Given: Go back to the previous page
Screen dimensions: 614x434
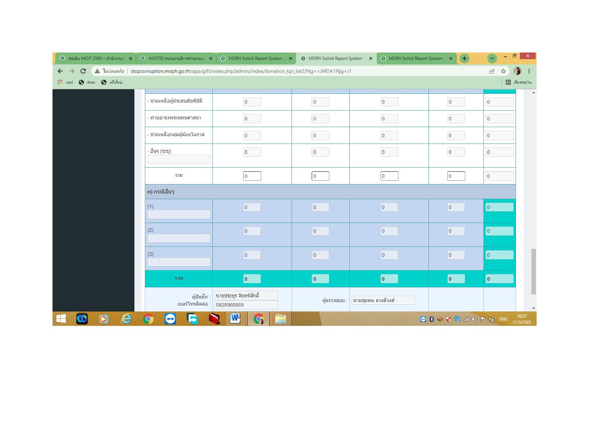Looking at the screenshot, I should (60, 71).
